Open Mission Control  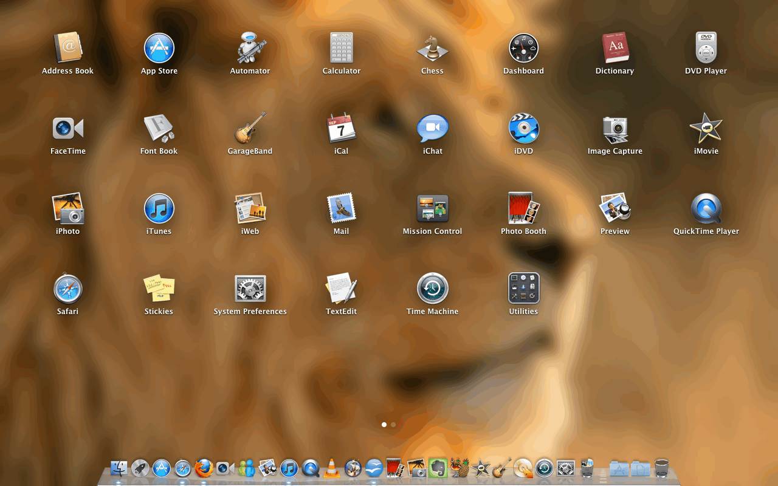click(x=432, y=208)
